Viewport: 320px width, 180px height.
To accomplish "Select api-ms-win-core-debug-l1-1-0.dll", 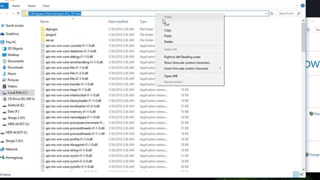I will 69,56.
